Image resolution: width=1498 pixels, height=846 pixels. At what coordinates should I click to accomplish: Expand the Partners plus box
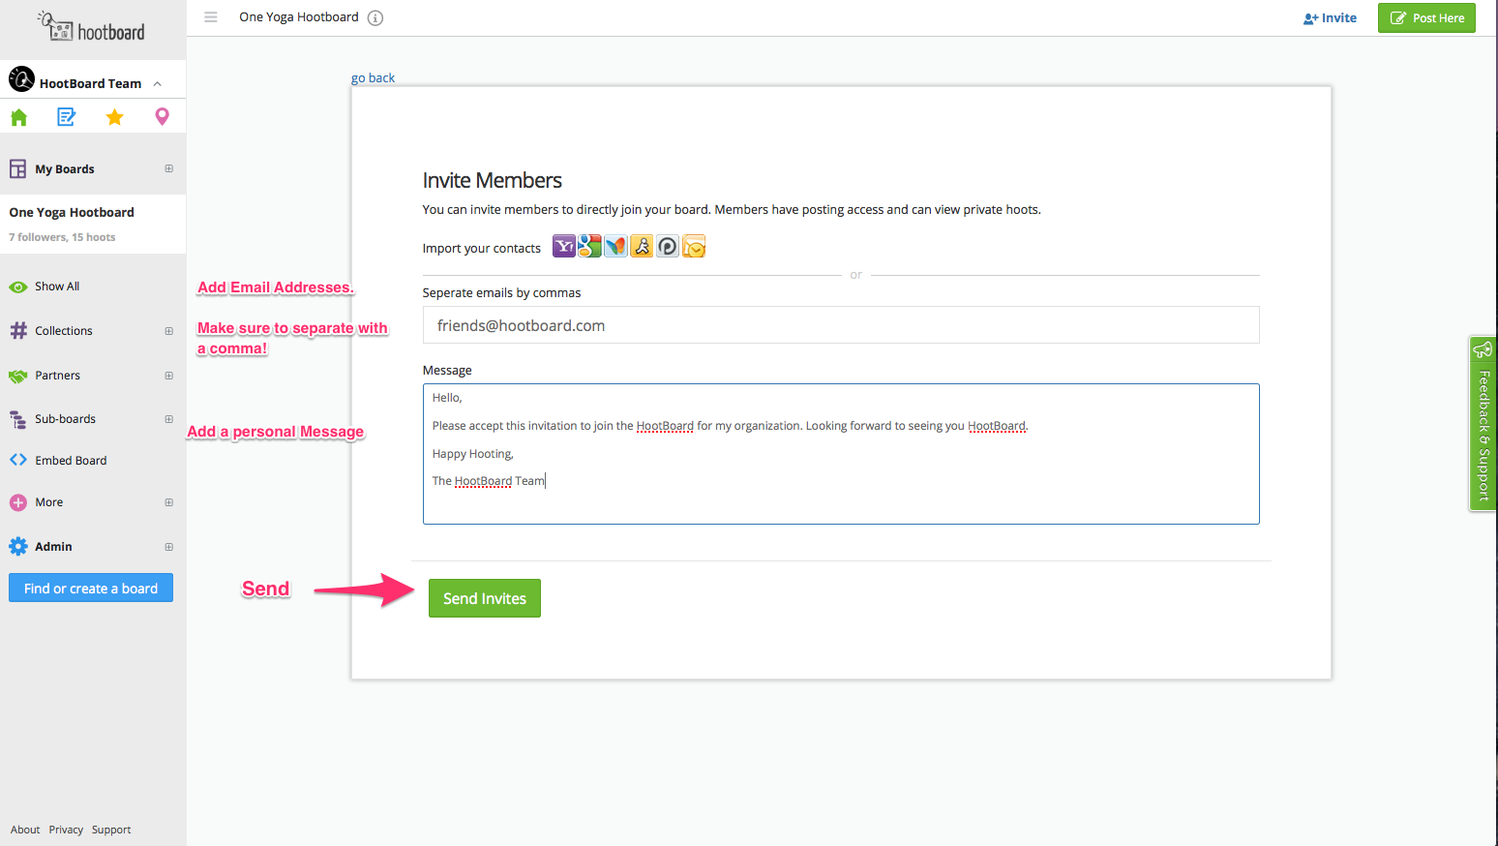(168, 376)
